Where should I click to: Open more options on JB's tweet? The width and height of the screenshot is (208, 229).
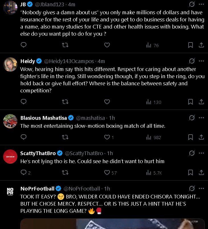pos(201,5)
